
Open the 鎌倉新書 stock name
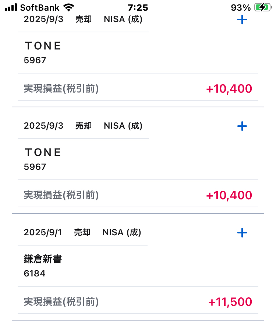tap(43, 259)
